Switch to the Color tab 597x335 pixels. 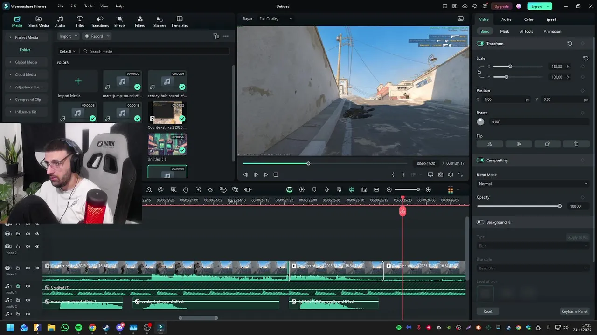[528, 20]
